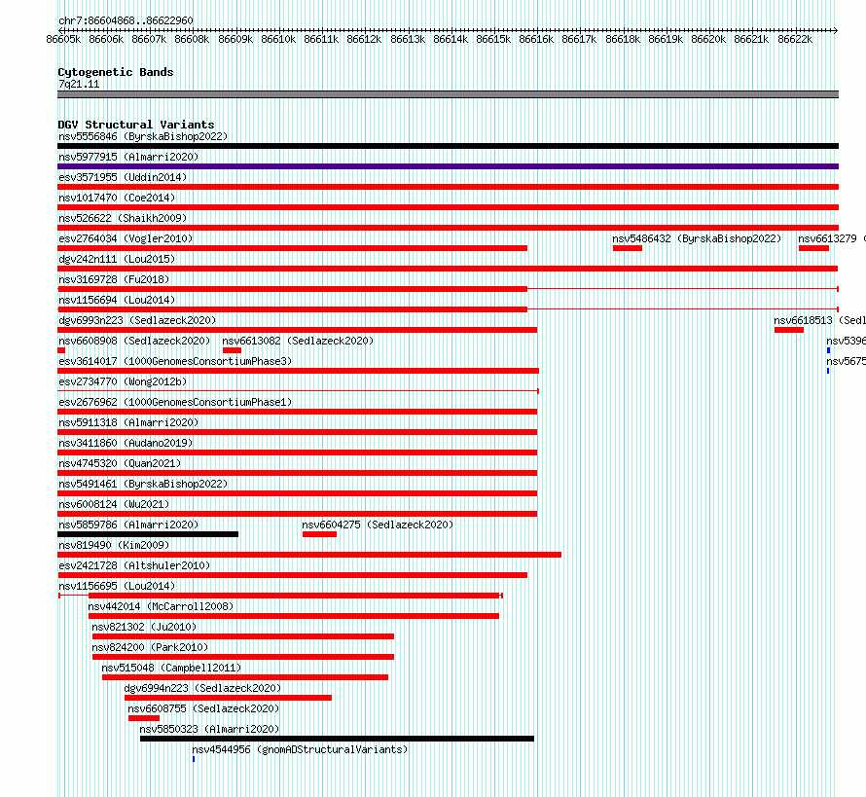
Task: Select nsv821302 (Ju2010) label
Action: 144,627
